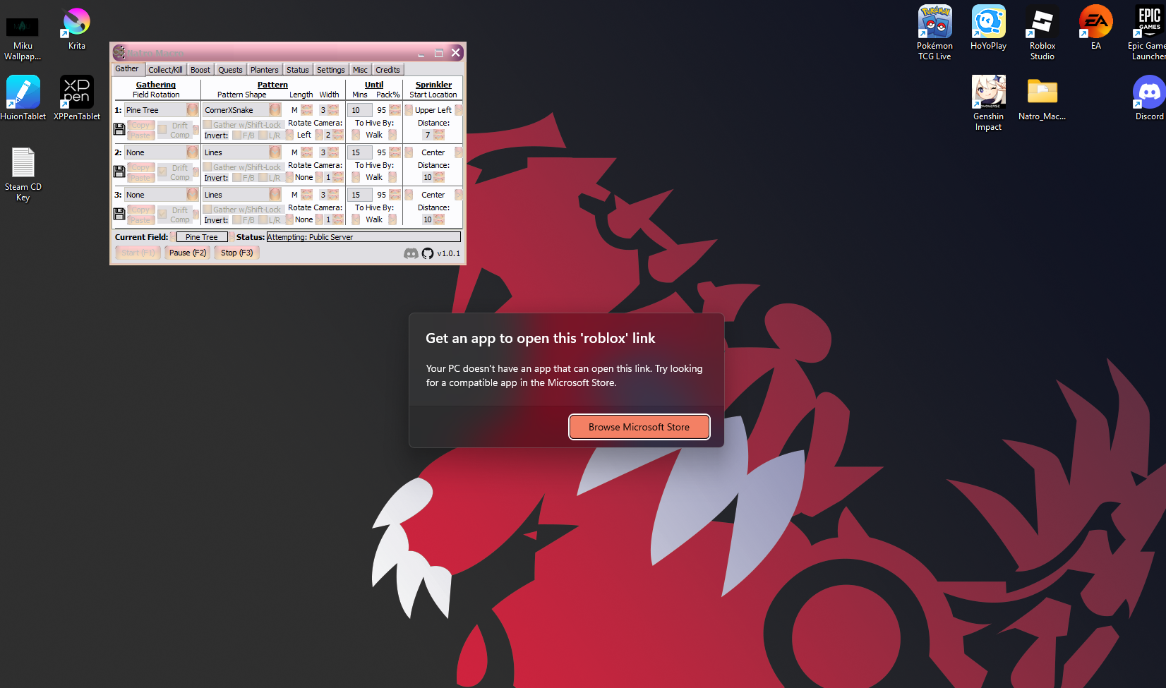Launch HoYoPlay from the desktop
The height and width of the screenshot is (688, 1166).
click(988, 28)
